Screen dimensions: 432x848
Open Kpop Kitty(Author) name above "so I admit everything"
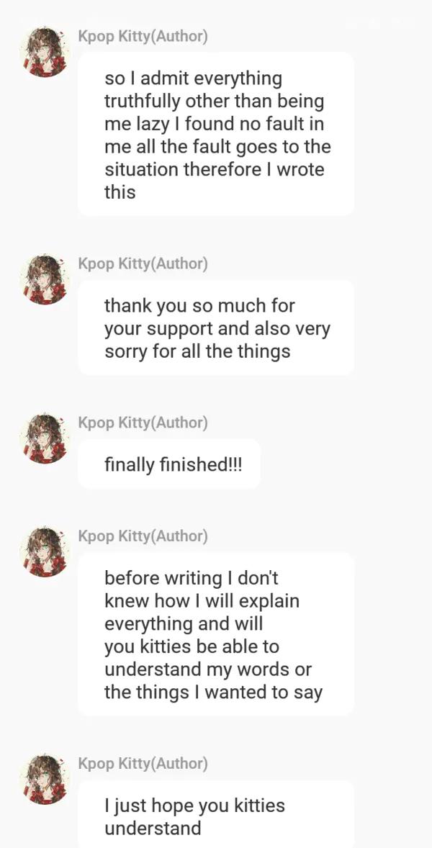(143, 36)
